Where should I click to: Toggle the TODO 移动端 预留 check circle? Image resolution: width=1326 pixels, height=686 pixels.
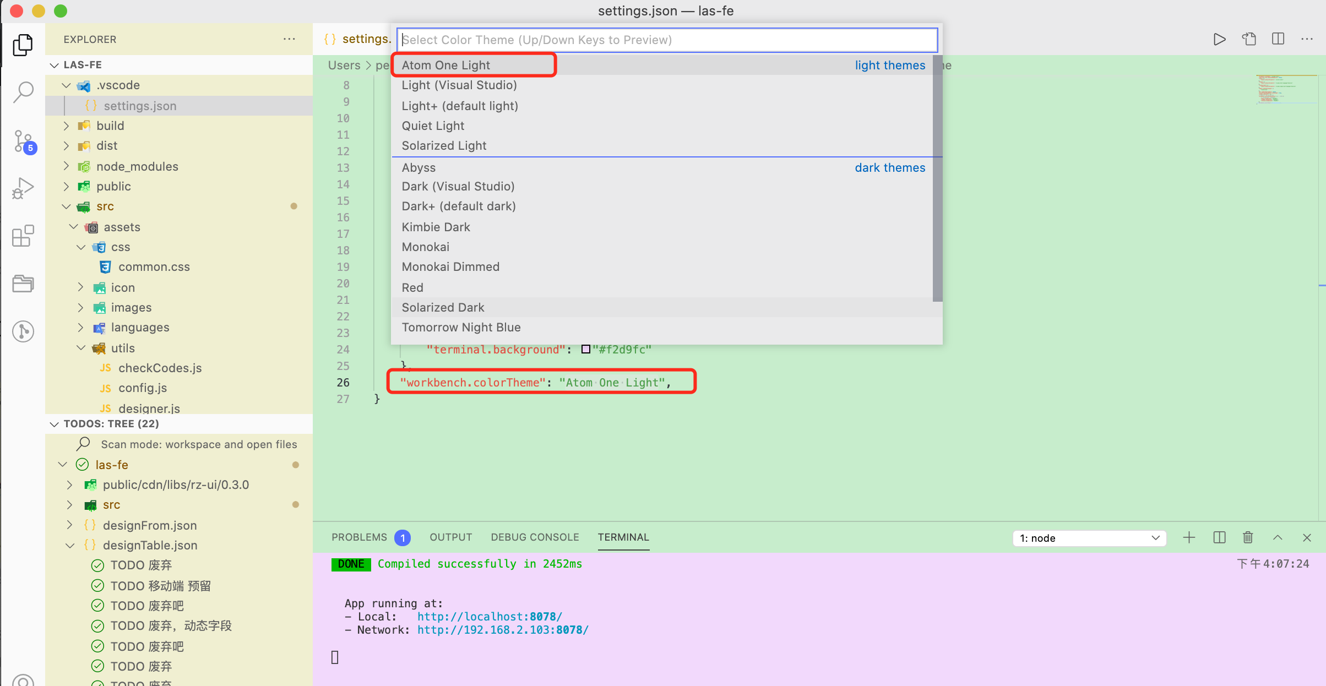[97, 585]
